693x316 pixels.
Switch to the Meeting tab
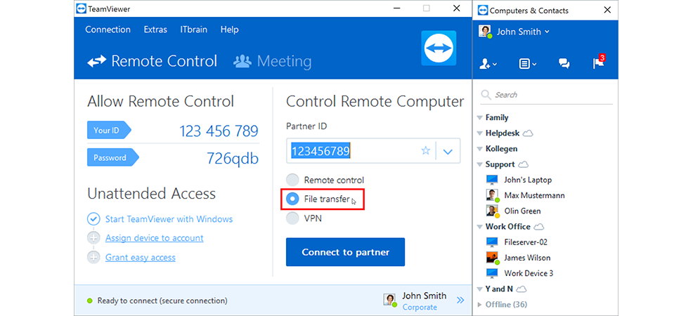point(272,61)
